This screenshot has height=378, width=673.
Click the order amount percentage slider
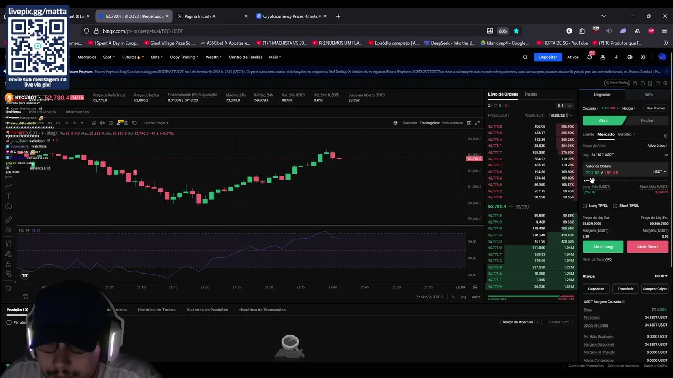[625, 181]
